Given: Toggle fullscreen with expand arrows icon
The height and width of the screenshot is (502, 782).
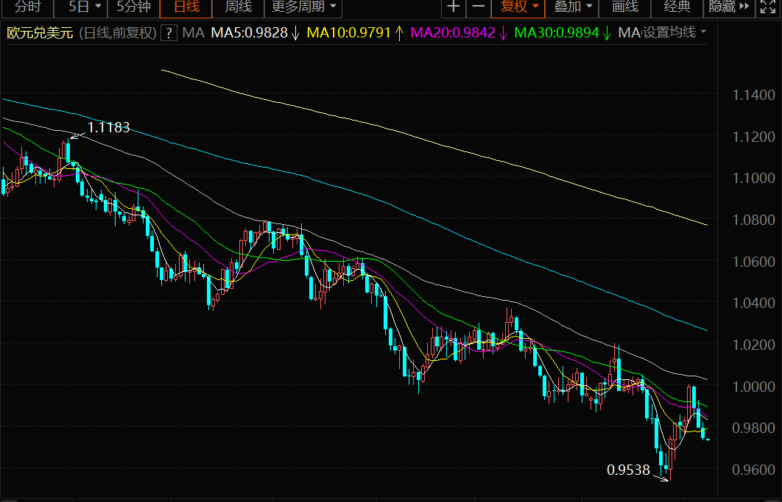Looking at the screenshot, I should tap(768, 7).
